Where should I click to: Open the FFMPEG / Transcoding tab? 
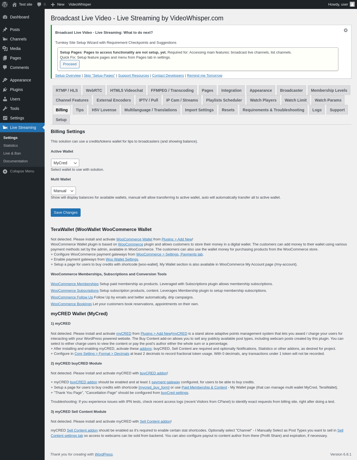tap(172, 90)
